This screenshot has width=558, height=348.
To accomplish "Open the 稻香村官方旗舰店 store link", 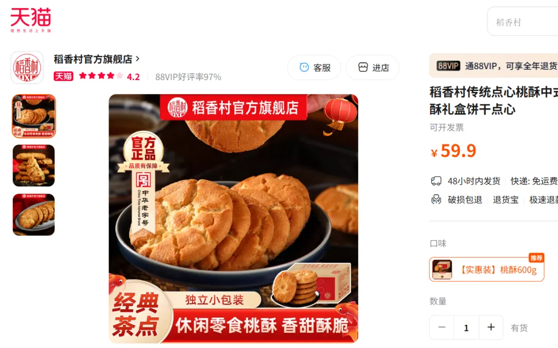I will [x=93, y=59].
